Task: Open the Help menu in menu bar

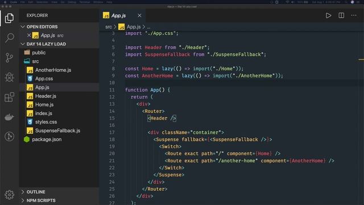Action: (x=109, y=2)
